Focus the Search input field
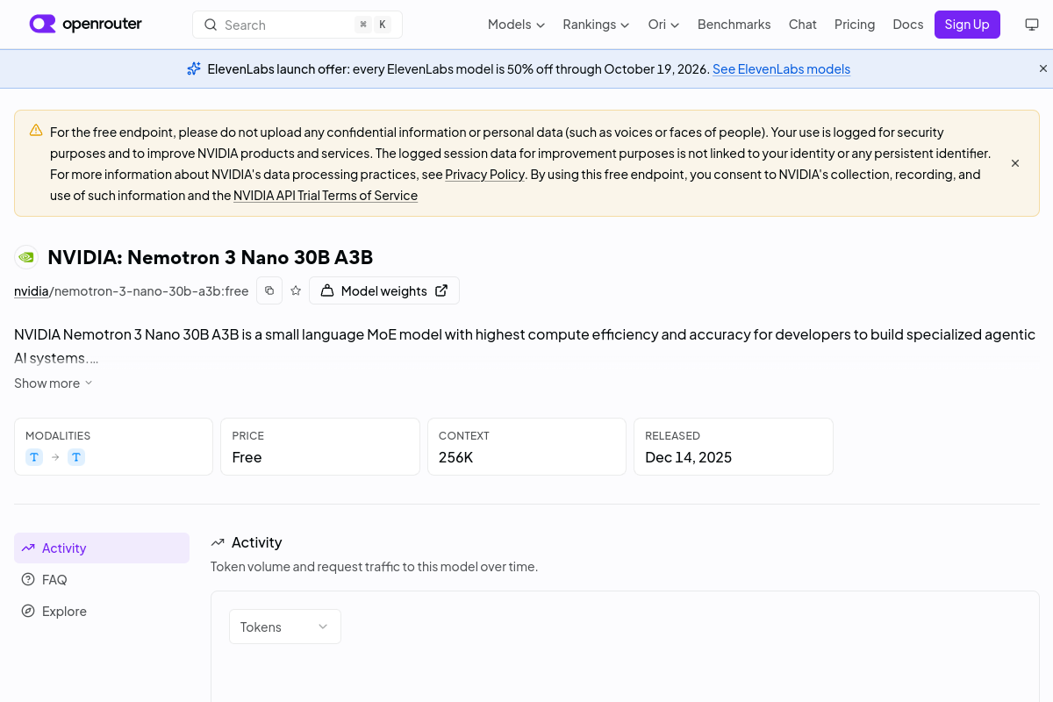Image resolution: width=1053 pixels, height=702 pixels. point(297,25)
